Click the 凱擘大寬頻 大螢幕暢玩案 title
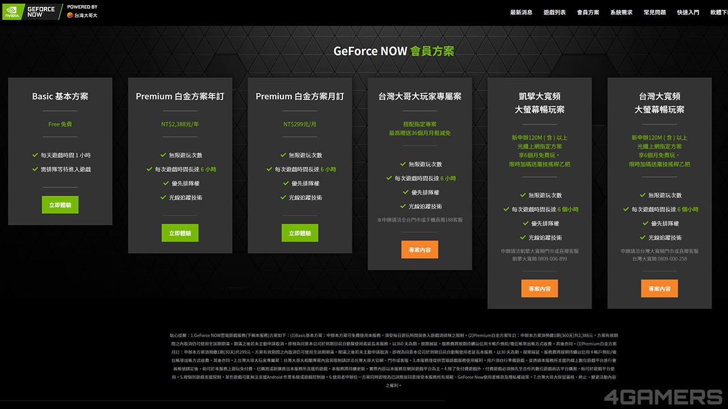 coord(540,103)
